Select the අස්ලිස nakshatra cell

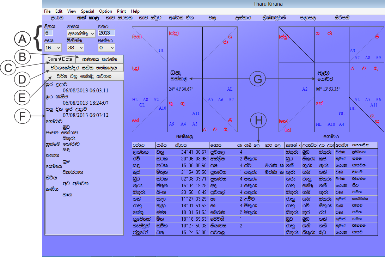(223, 159)
